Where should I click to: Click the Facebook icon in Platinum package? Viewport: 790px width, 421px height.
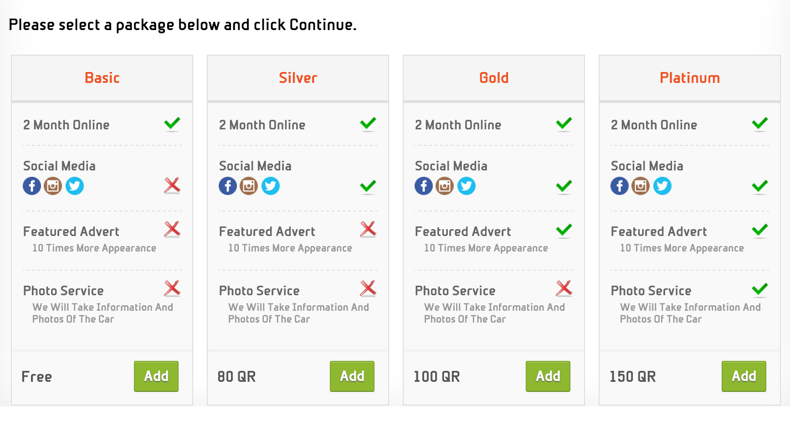(620, 186)
